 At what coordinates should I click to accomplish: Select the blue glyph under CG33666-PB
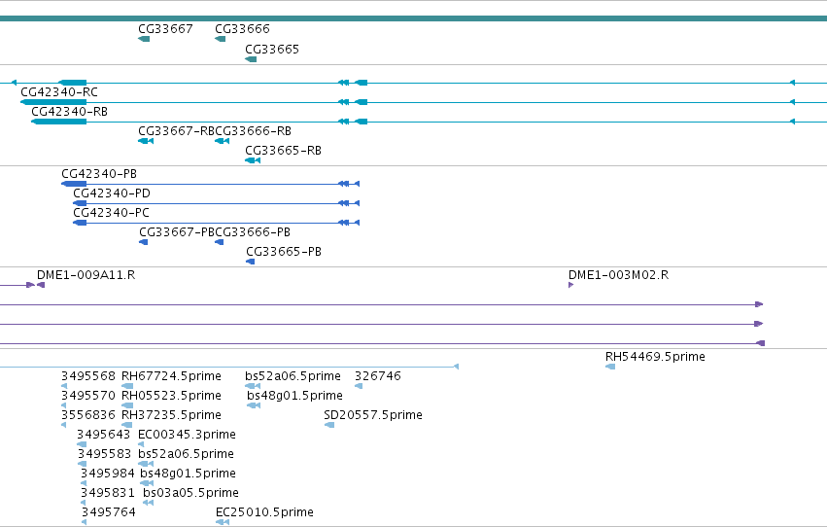point(220,242)
